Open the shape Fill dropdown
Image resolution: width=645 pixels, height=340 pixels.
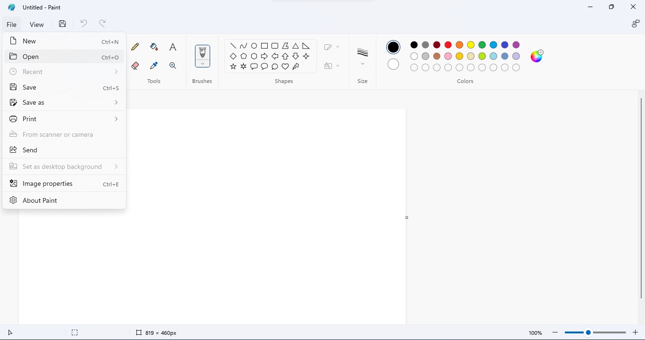332,66
